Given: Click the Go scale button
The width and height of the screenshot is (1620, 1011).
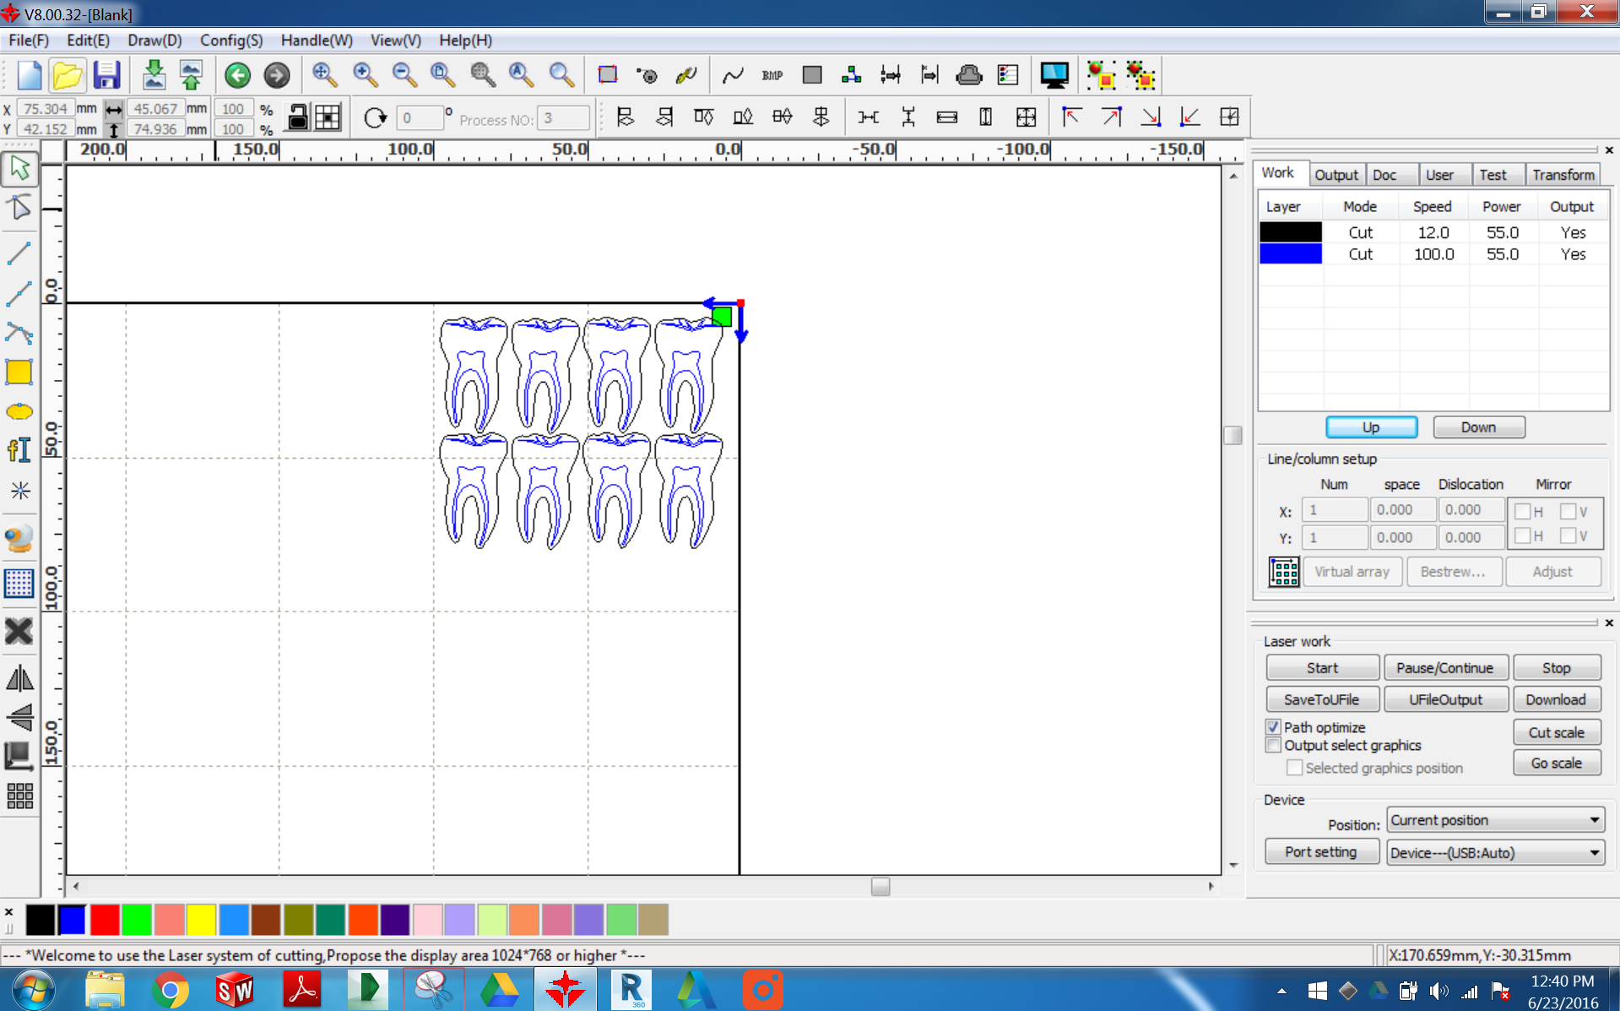Looking at the screenshot, I should click(x=1556, y=763).
